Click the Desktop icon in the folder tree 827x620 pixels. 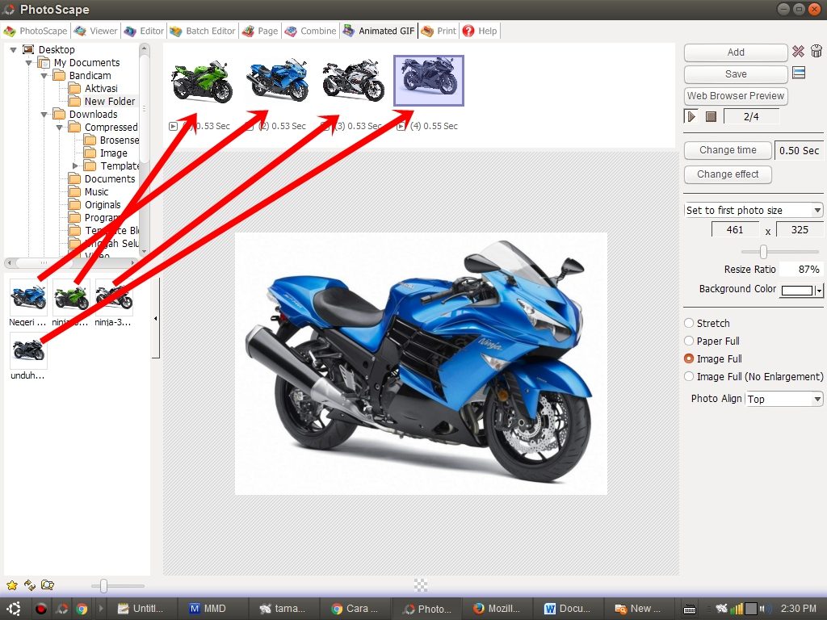(x=28, y=49)
